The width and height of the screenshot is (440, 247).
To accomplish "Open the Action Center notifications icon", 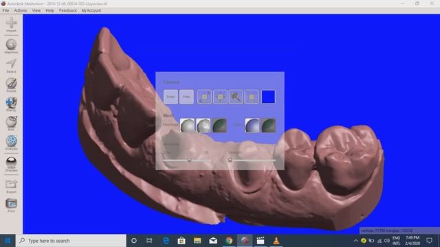I will [429, 241].
